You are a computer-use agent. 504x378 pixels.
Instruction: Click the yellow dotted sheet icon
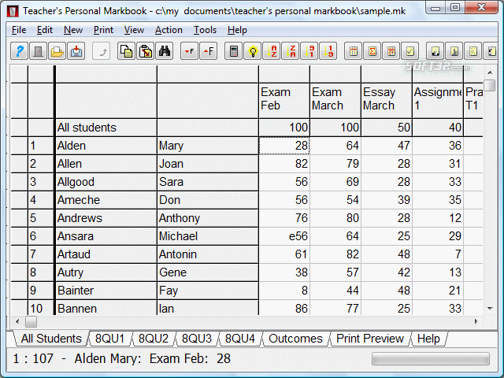pos(473,51)
